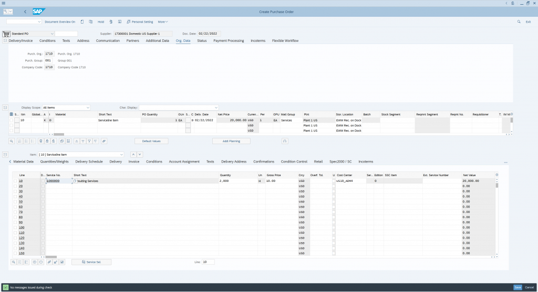Select checkbox for service line 20

click(15, 186)
